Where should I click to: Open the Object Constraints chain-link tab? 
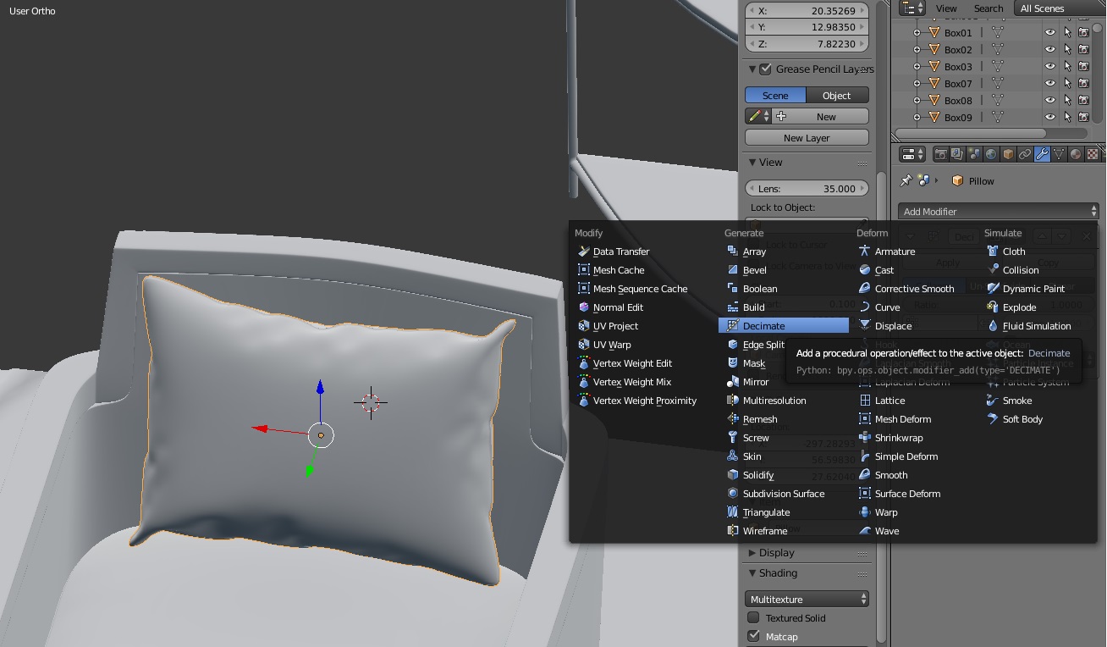[x=1025, y=154]
